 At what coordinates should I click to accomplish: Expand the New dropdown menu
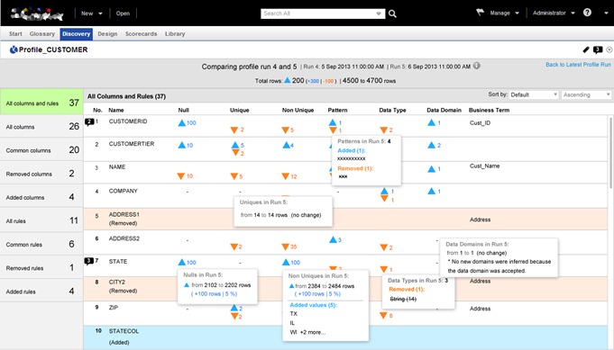click(92, 13)
